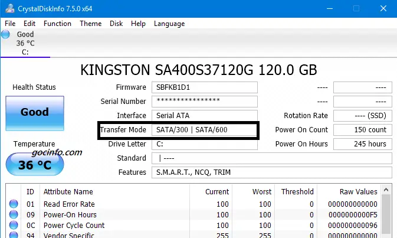The height and width of the screenshot is (238, 397).
Task: Select the Vendor Specific attribute name
Action: (x=69, y=235)
